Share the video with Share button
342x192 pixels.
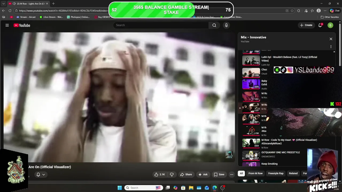click(186, 174)
